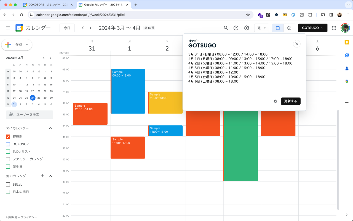
Task: Open GOTSUGO popup settings gear
Action: (275, 101)
